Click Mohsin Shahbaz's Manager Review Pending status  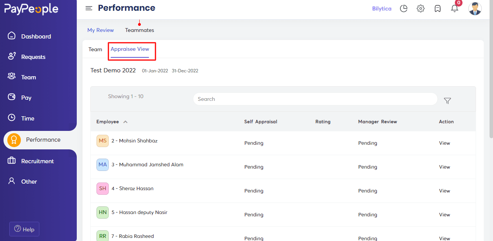368,143
